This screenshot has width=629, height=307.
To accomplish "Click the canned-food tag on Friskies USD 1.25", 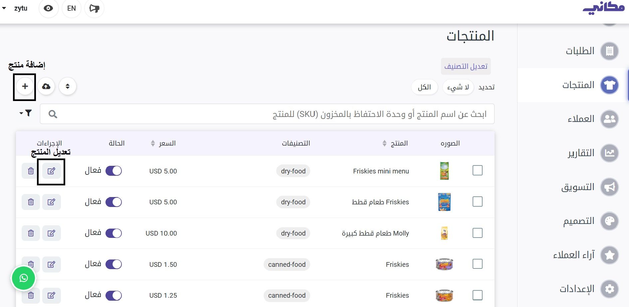I will click(x=287, y=295).
